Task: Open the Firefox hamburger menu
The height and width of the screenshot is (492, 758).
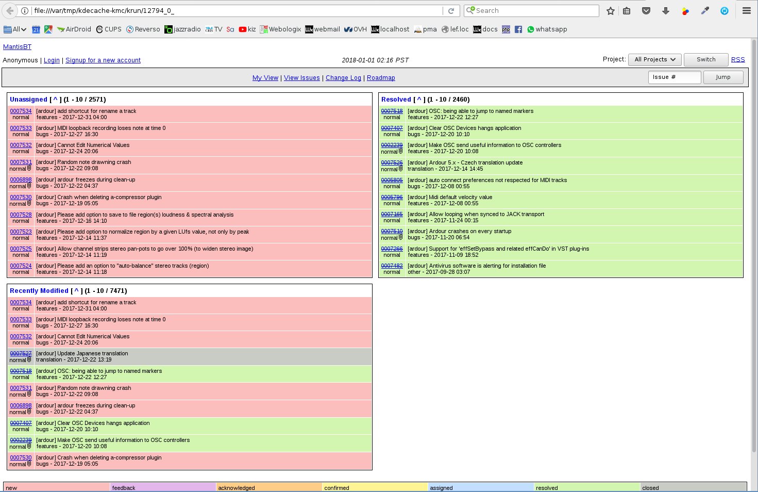Action: pos(746,11)
